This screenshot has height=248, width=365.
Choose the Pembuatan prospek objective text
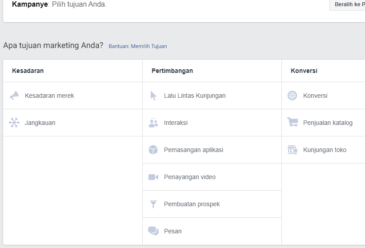192,204
